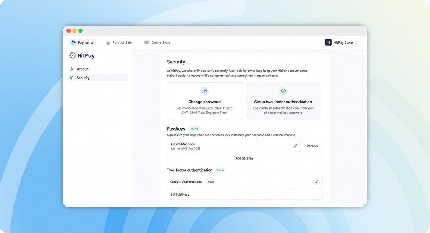Close the window with red button

point(68,31)
